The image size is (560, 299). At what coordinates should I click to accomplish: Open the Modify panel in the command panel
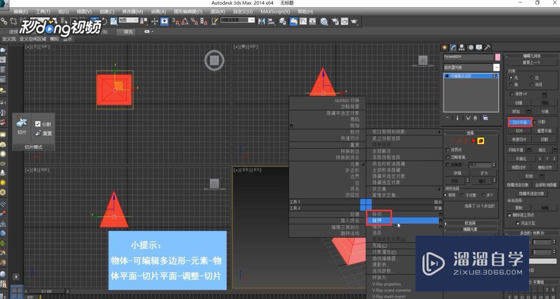pyautogui.click(x=452, y=47)
